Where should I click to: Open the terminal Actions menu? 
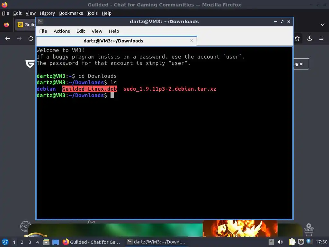62,31
